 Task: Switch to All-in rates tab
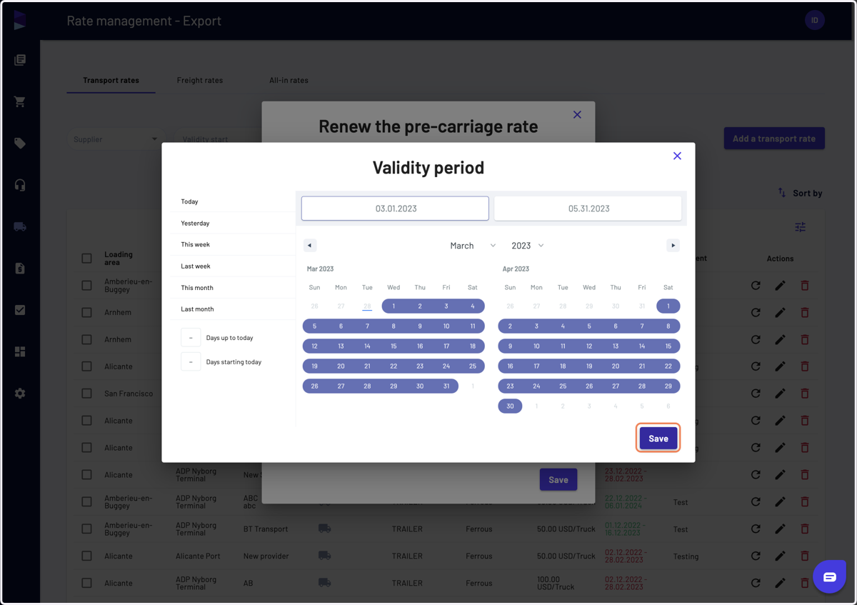pos(289,80)
